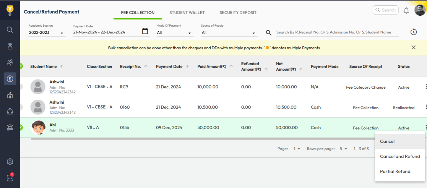
Task: Toggle the select-all checkbox in table header
Action: pyautogui.click(x=21, y=66)
